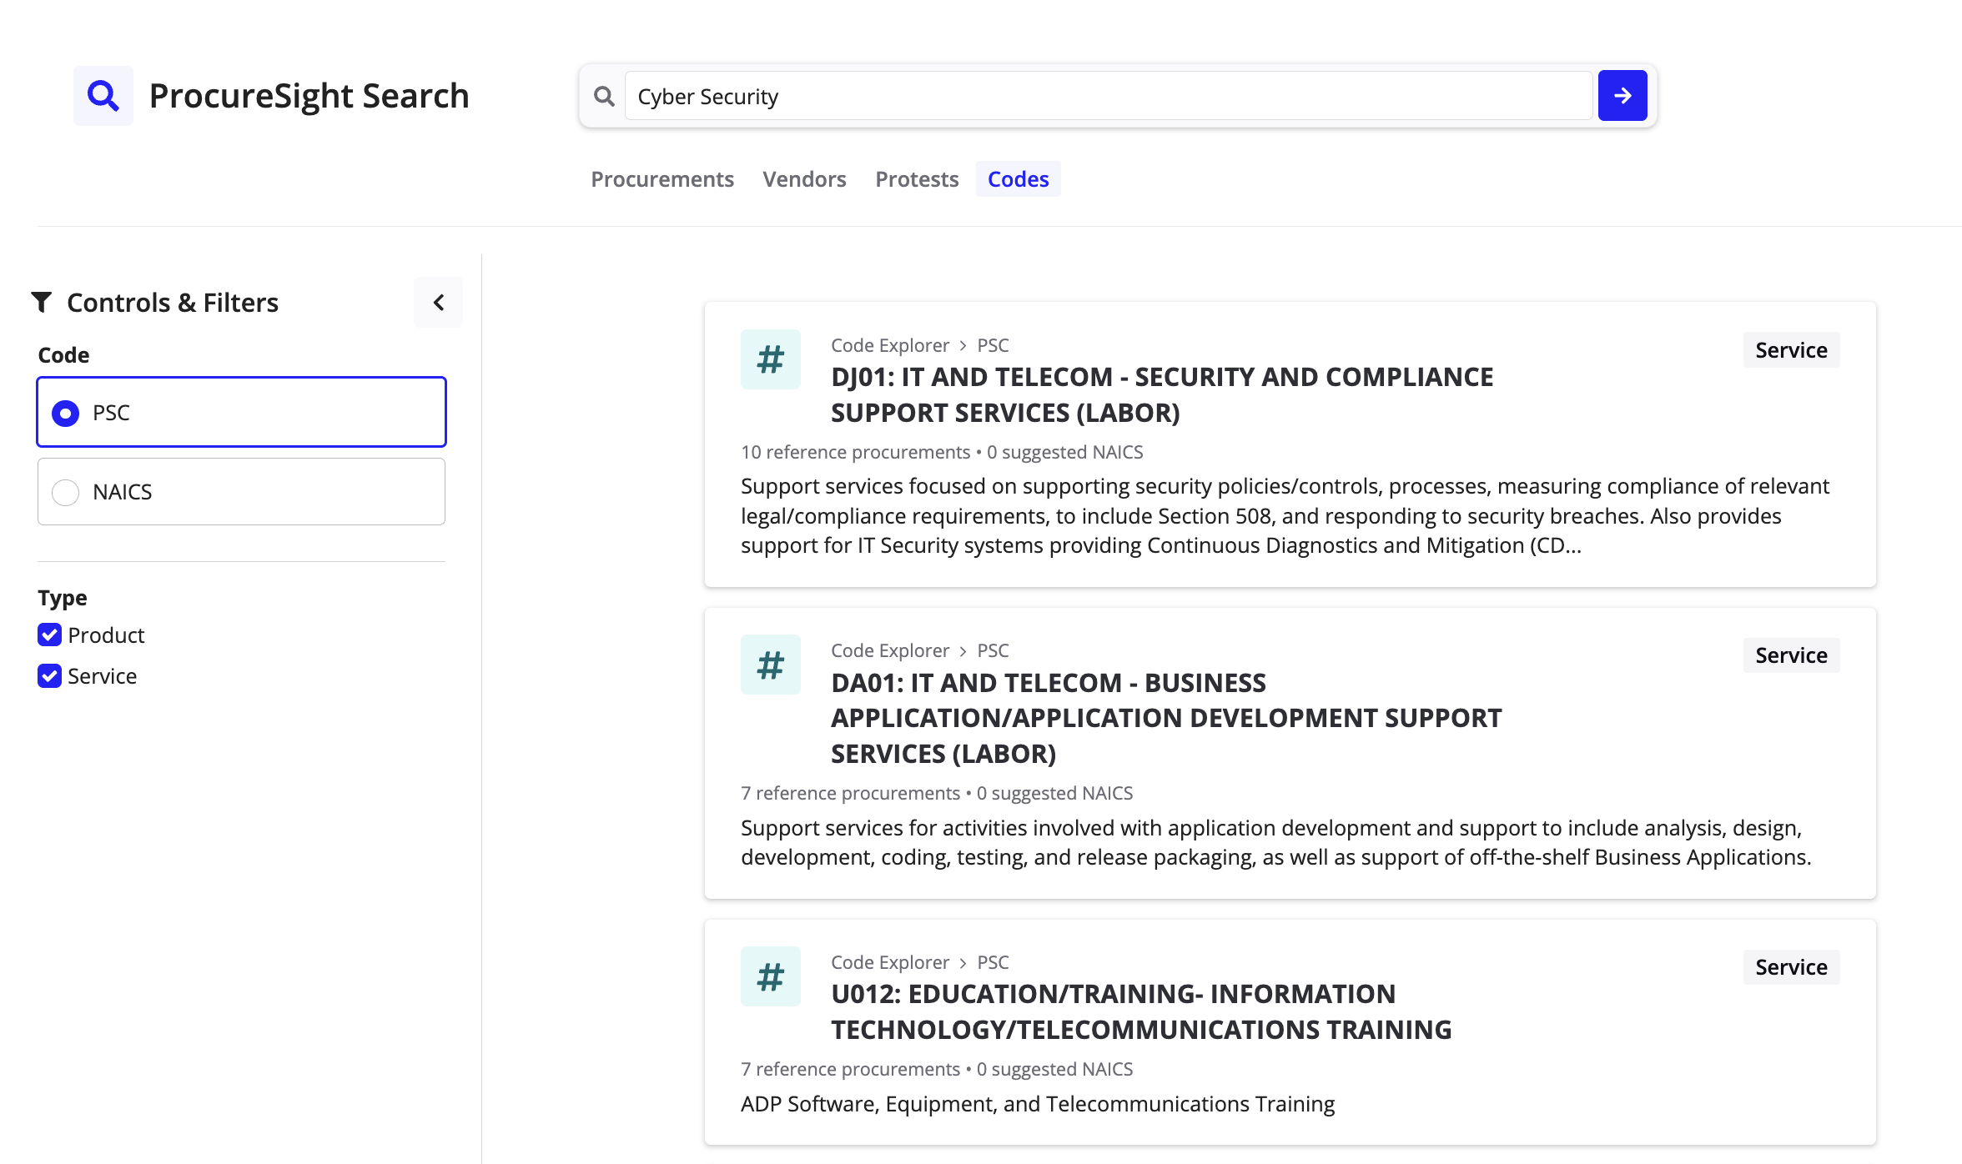Open the DA01 Business Application code title
This screenshot has width=1962, height=1164.
click(1166, 718)
